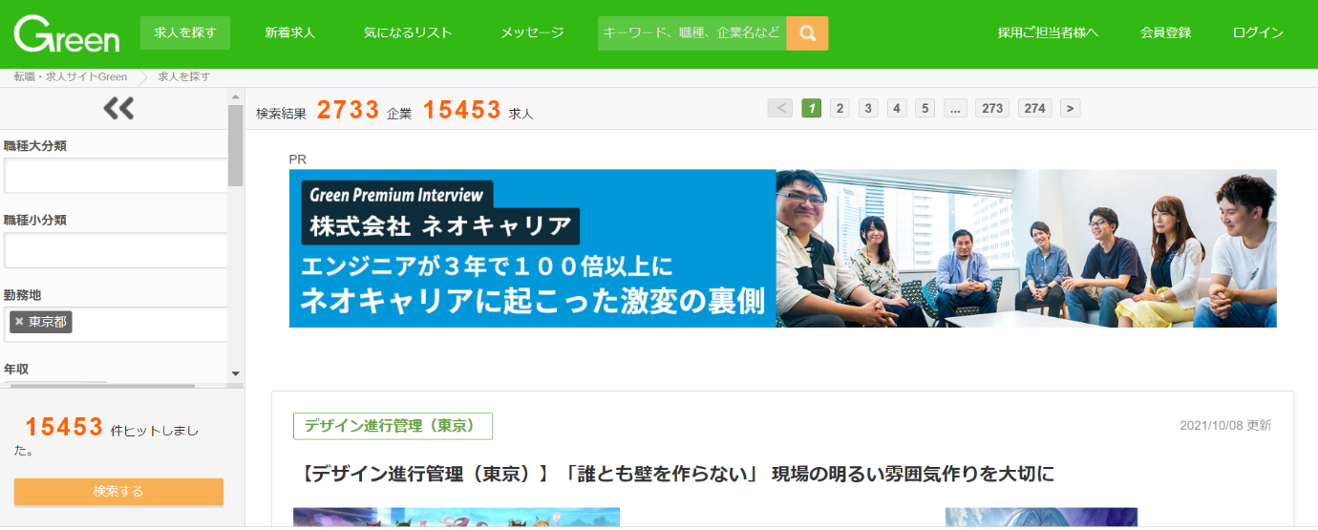Go to results page 274

[x=1034, y=108]
